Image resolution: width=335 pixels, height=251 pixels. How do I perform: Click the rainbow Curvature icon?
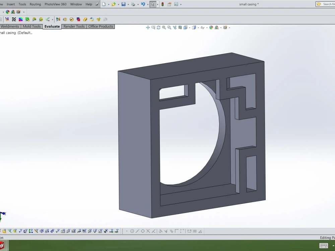click(x=21, y=19)
